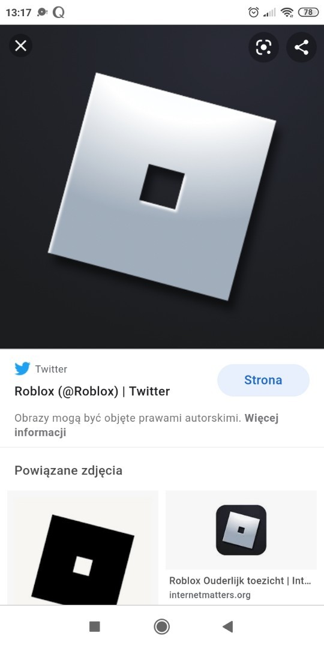
Task: Tap Android back triangle button
Action: click(228, 626)
